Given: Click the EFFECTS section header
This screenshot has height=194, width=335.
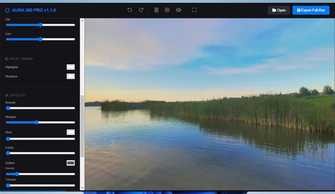Looking at the screenshot, I should pyautogui.click(x=15, y=95).
